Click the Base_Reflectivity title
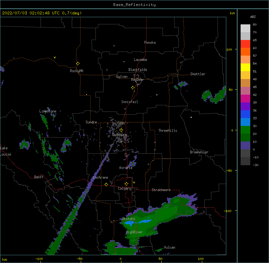 pyautogui.click(x=134, y=5)
